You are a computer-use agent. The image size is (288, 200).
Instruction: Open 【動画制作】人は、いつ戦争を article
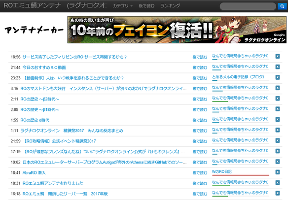tap(73, 78)
